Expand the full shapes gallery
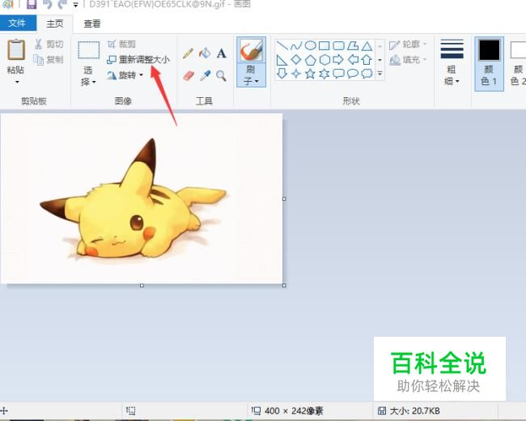Viewport: 526px width, 421px height. tap(380, 73)
